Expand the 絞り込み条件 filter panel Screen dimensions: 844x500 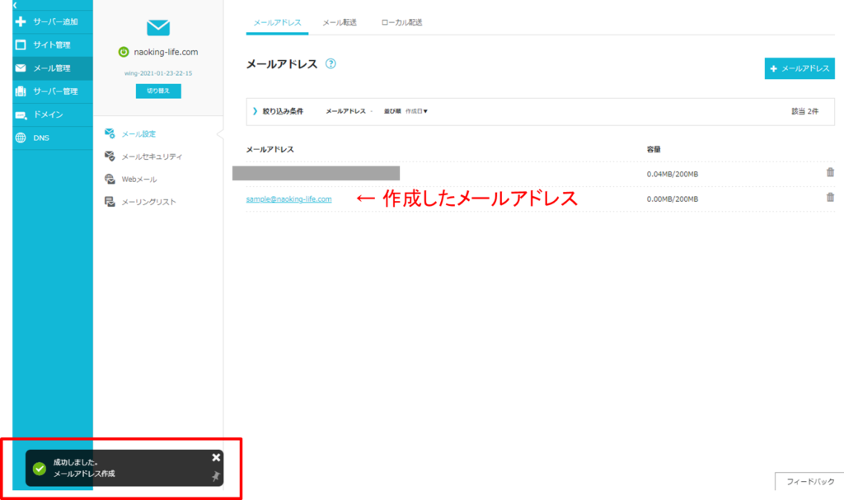278,111
